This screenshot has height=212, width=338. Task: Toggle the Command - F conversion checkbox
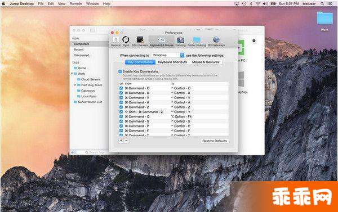tap(121, 131)
